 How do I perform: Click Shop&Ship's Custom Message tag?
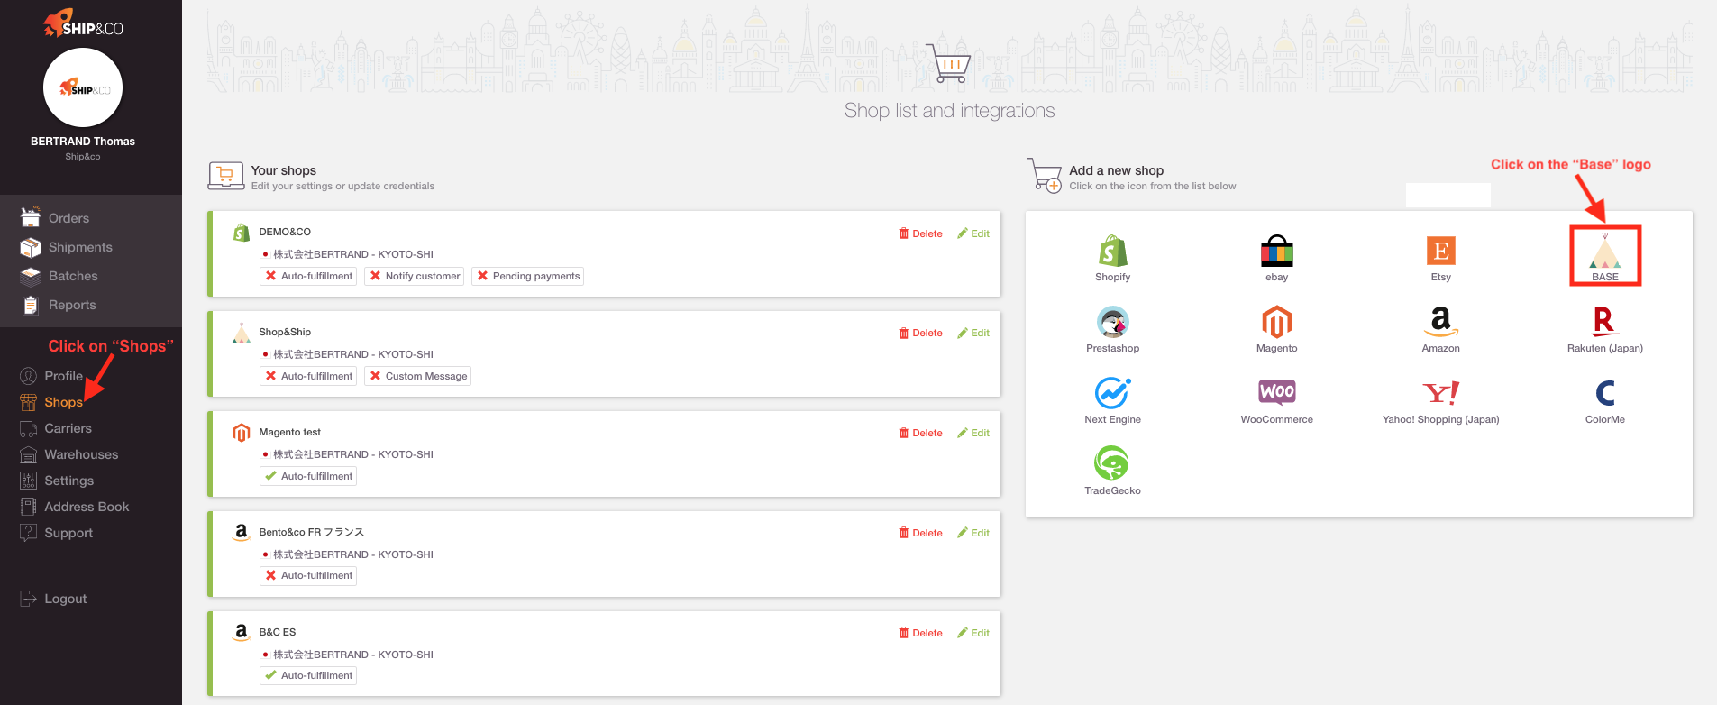[417, 376]
